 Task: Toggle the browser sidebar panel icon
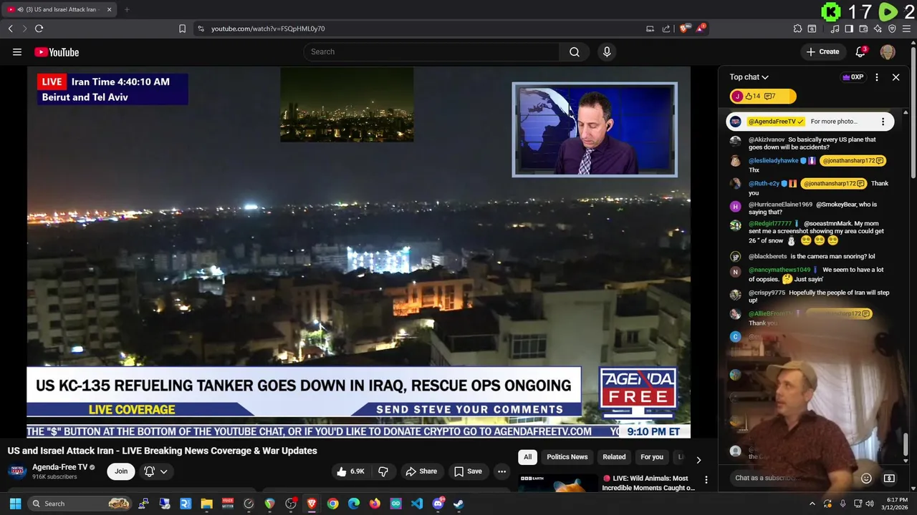point(849,29)
